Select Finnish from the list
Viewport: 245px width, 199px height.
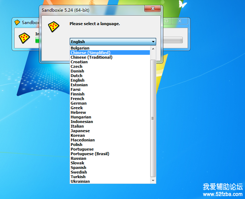(x=110, y=94)
